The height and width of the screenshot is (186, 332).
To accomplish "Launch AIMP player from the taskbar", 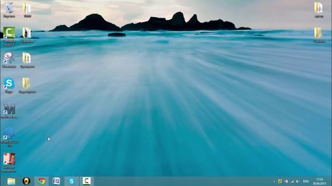I will click(x=26, y=181).
